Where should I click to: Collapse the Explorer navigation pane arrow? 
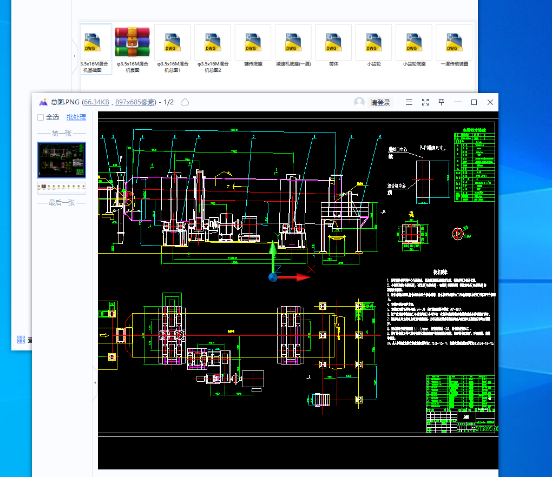(74, 56)
